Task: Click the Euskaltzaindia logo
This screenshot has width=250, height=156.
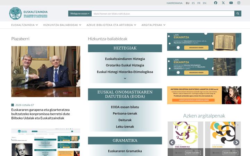Action: tap(28, 14)
